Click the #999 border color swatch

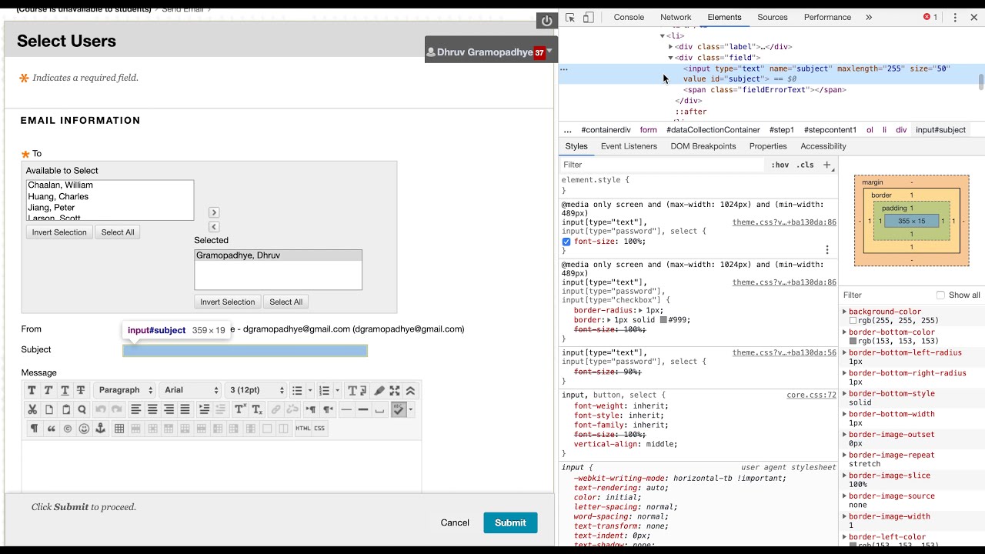point(663,320)
